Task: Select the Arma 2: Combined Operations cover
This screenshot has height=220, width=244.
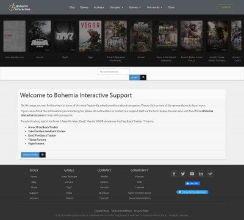Action: [167, 36]
